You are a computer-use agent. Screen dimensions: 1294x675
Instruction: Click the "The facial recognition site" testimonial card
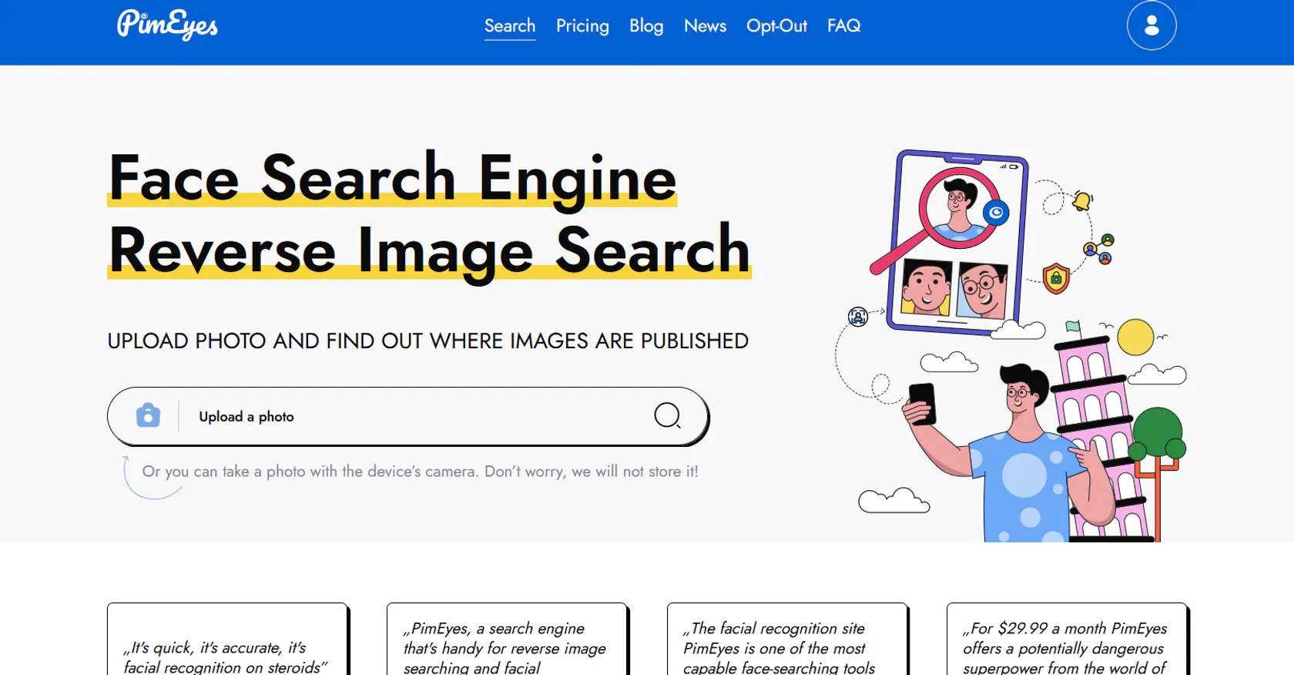787,639
